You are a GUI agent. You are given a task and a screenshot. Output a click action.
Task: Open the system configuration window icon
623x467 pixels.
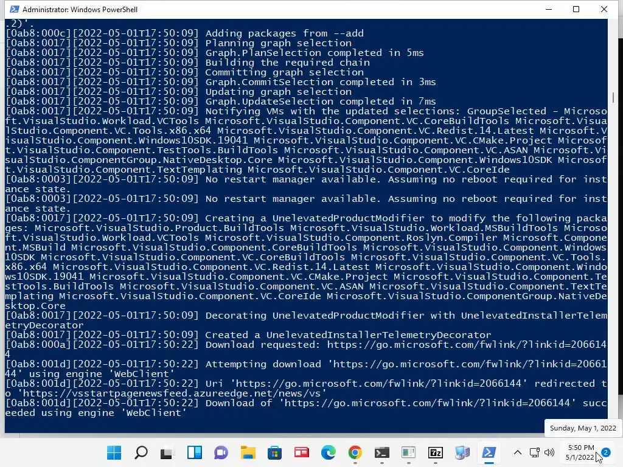point(408,452)
